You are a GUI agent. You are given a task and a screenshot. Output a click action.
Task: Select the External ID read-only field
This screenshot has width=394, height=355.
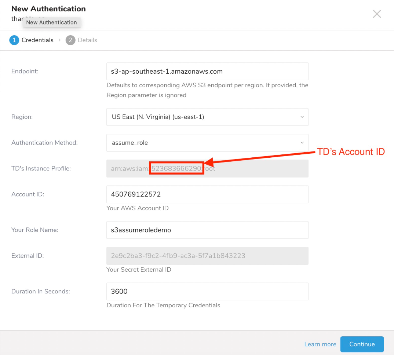(207, 256)
